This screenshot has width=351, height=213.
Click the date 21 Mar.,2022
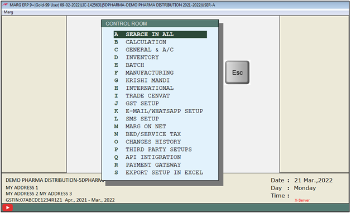point(313,180)
